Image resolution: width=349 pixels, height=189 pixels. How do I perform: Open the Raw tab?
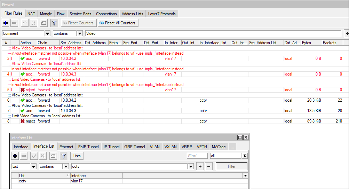pyautogui.click(x=61, y=14)
